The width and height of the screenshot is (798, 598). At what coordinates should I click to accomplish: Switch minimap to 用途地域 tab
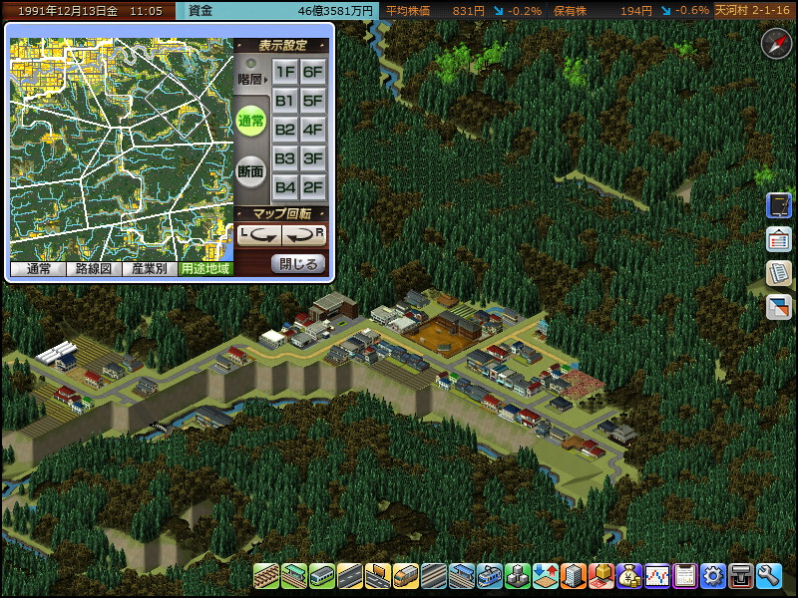(x=205, y=268)
